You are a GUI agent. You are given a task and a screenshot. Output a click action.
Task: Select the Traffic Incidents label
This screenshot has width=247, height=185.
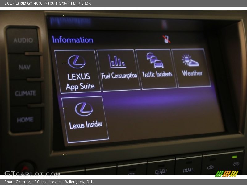[x=157, y=74]
